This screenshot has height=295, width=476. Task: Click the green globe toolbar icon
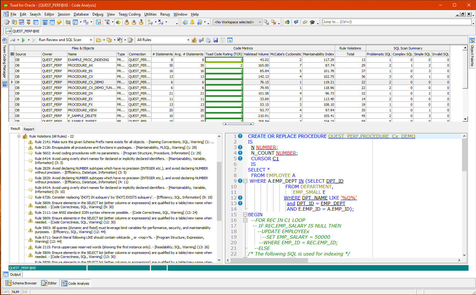click(287, 22)
